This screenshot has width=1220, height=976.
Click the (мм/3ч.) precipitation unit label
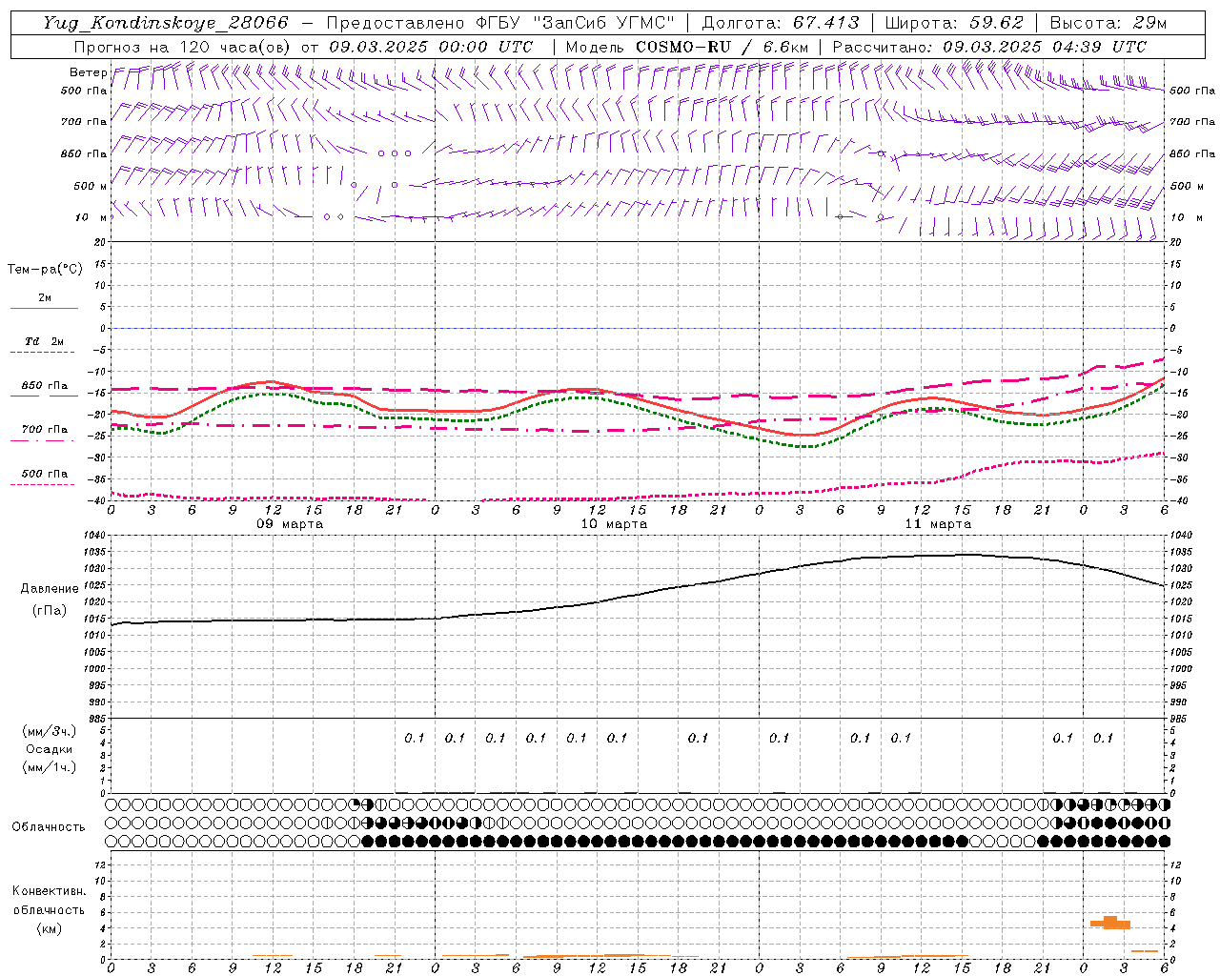[x=49, y=732]
